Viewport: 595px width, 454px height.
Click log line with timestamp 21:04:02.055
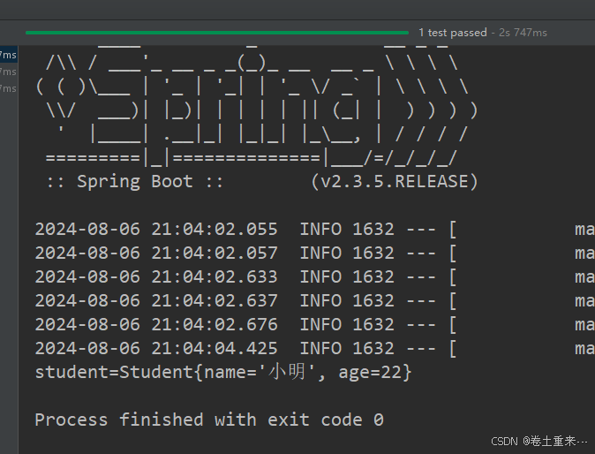pos(315,230)
